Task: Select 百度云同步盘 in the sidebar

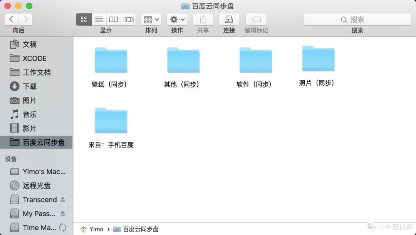Action: pos(36,142)
